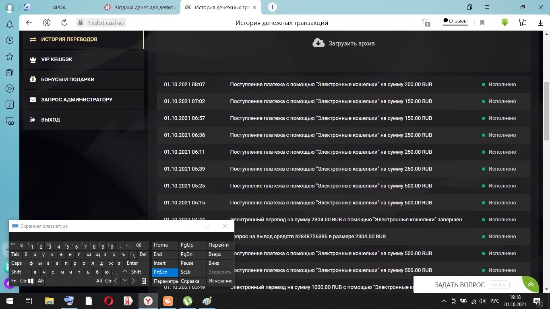This screenshot has width=550, height=309.
Task: Toggle Caps key on the on-screen keyboard
Action: click(17, 263)
